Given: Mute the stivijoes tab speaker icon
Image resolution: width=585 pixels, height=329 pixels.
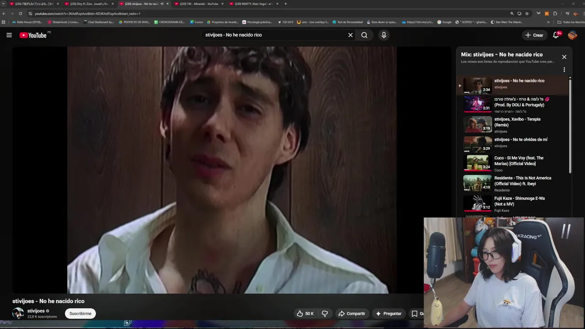Looking at the screenshot, I should click(162, 4).
